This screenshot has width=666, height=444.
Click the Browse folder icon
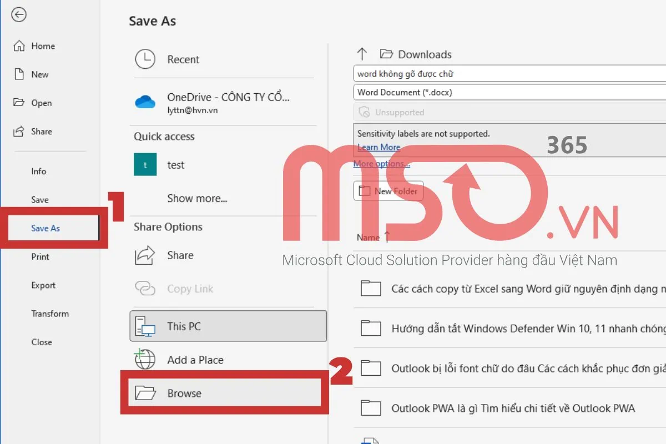click(145, 393)
